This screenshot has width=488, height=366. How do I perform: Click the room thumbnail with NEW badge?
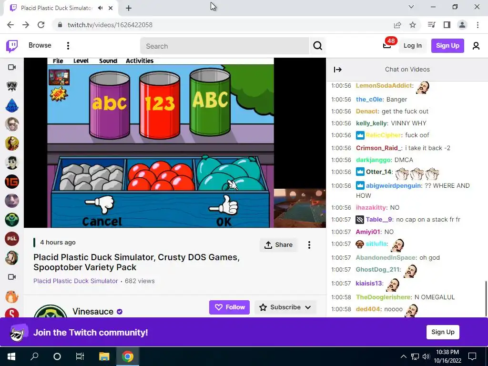[59, 78]
